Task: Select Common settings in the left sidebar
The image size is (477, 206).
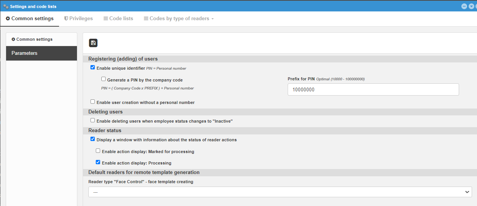Action: pyautogui.click(x=42, y=39)
